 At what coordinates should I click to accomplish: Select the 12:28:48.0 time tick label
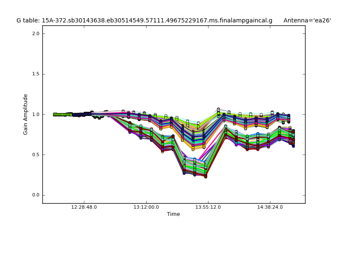point(84,207)
